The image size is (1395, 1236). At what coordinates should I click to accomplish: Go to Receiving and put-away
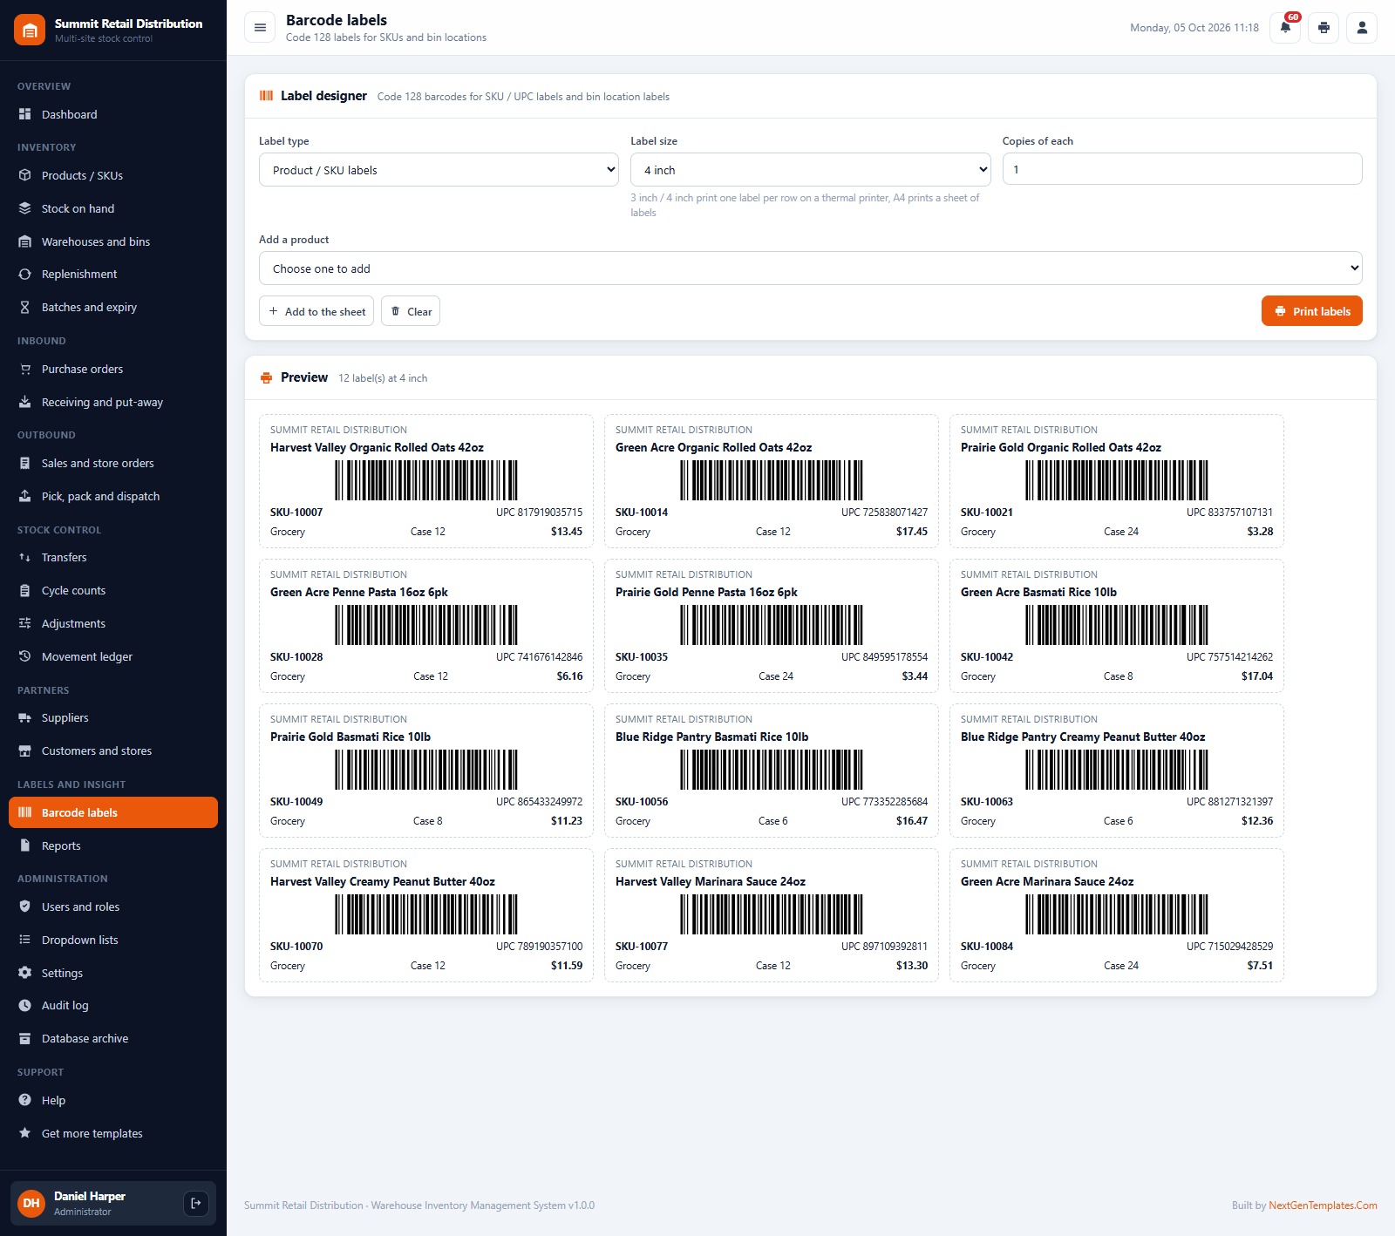point(113,402)
